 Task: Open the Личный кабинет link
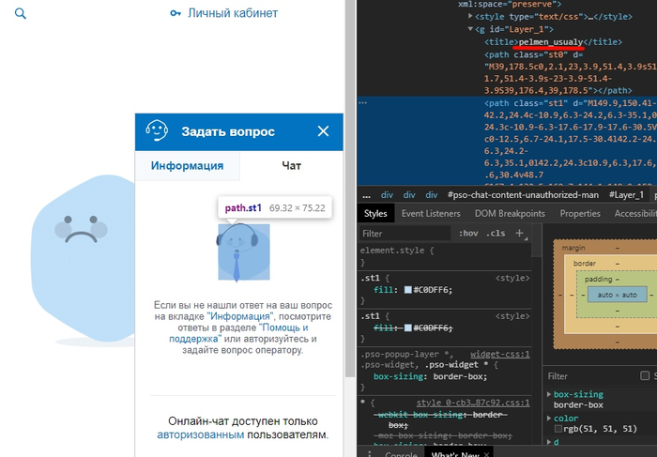[x=233, y=14]
